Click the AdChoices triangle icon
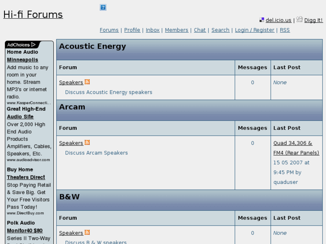Screen dimensions: 326x244 click(33, 45)
